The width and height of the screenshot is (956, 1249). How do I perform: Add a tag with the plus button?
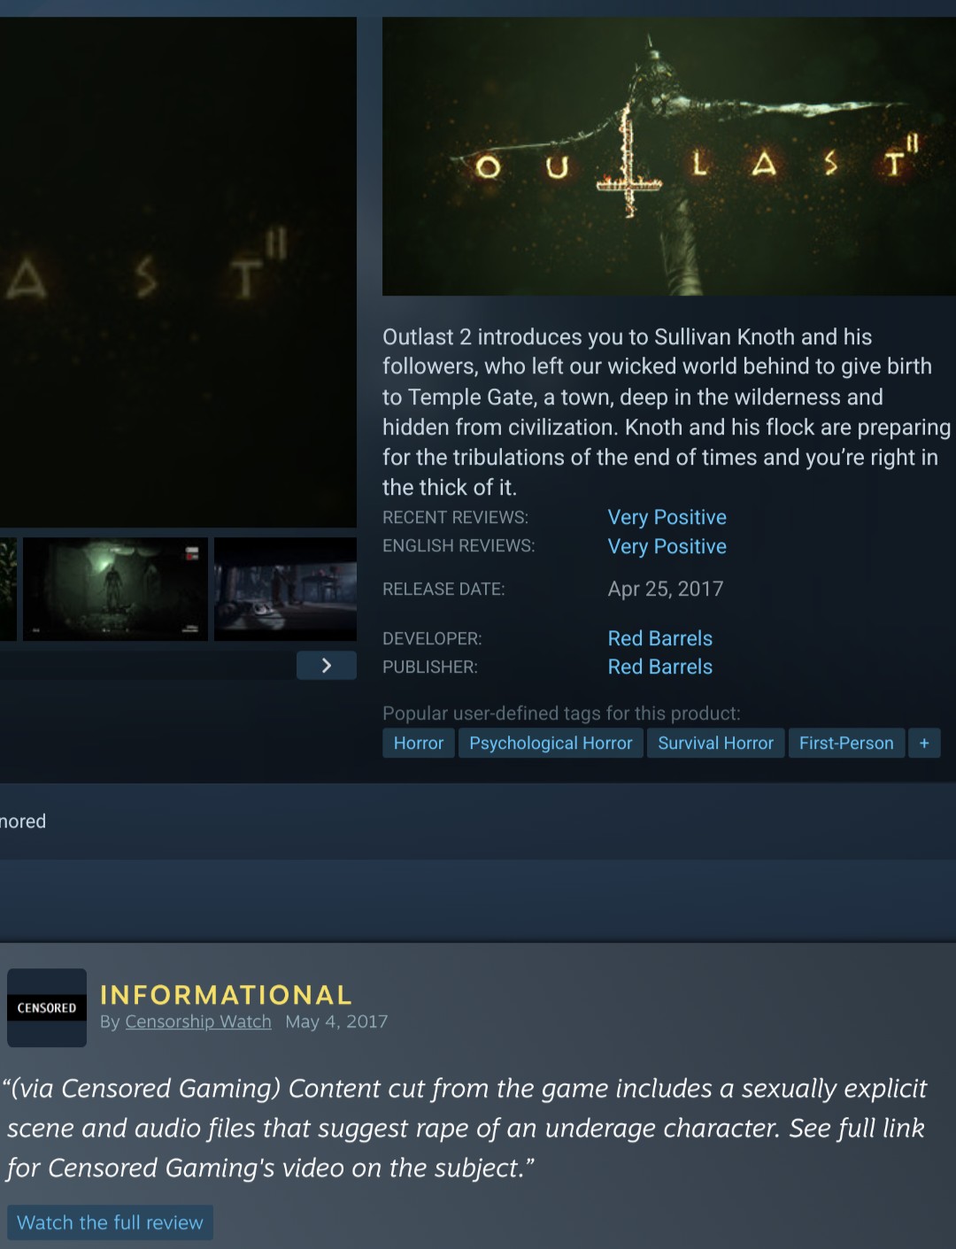(x=924, y=743)
